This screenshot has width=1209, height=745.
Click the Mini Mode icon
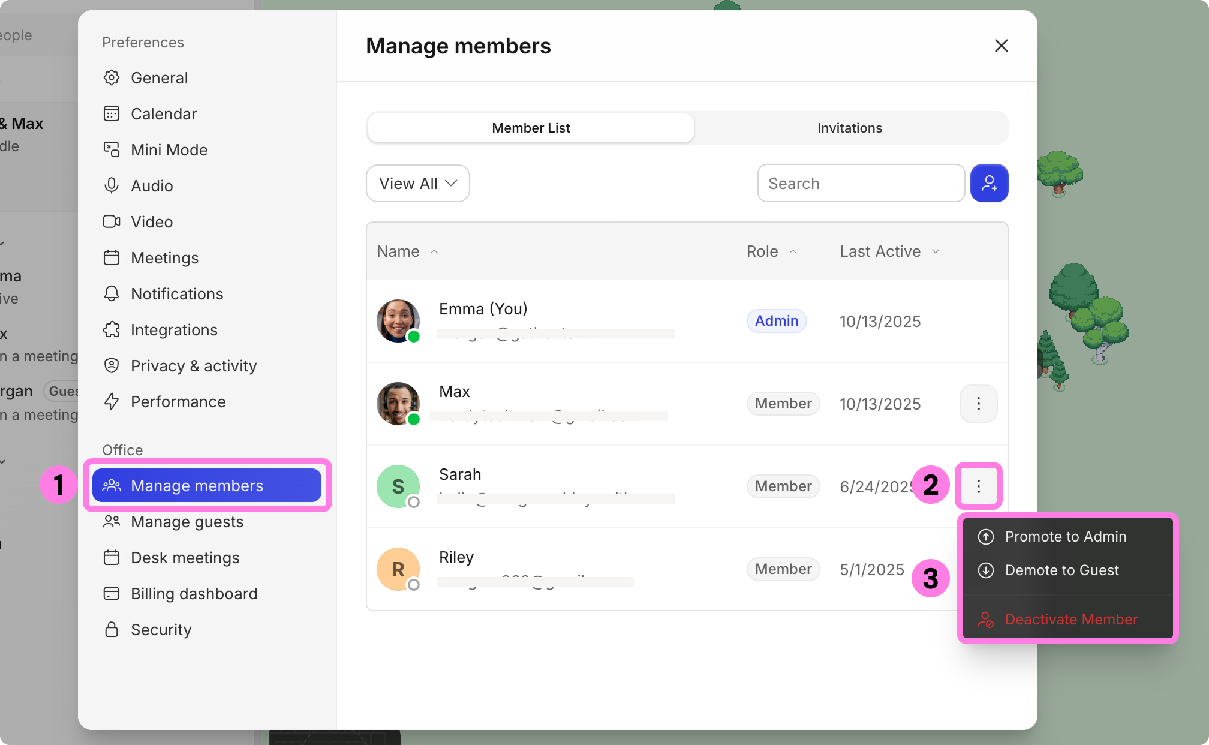point(112,150)
